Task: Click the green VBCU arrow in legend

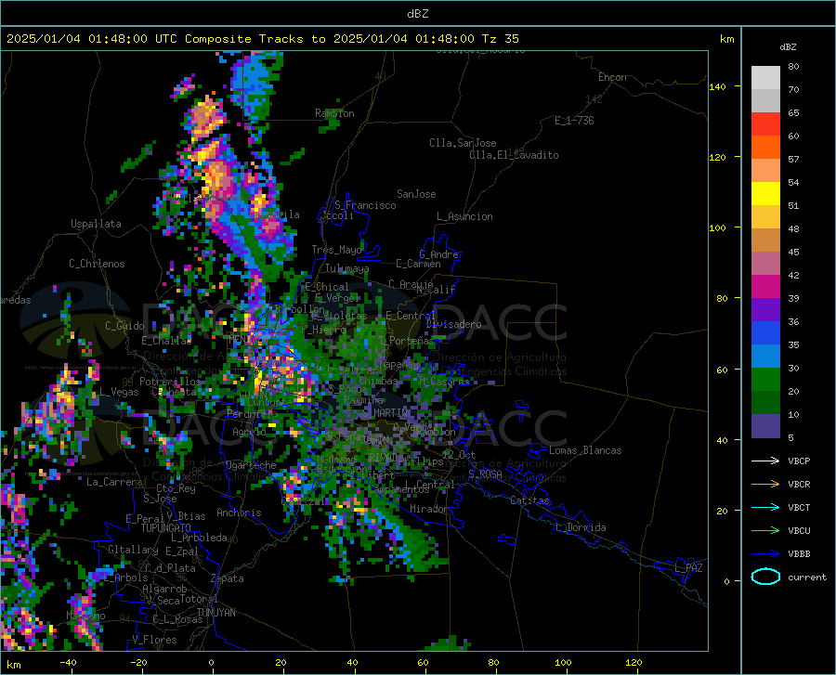Action: [765, 531]
